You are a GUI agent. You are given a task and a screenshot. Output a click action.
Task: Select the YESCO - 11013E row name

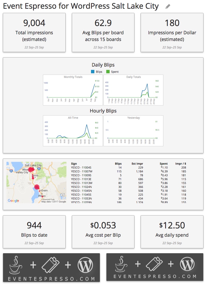(81, 179)
